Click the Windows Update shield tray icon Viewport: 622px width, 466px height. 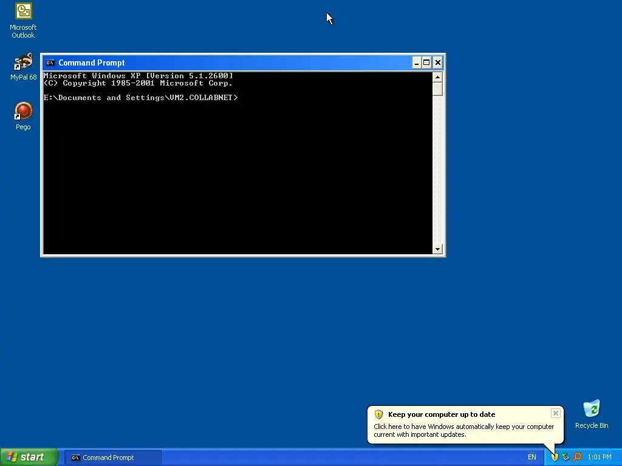click(555, 457)
